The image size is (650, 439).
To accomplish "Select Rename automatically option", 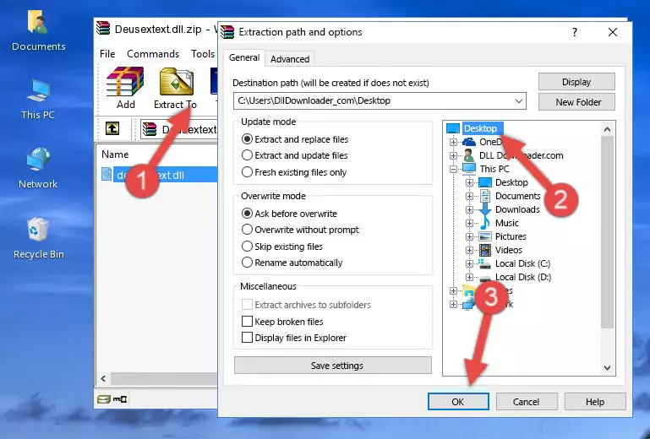I will (292, 263).
